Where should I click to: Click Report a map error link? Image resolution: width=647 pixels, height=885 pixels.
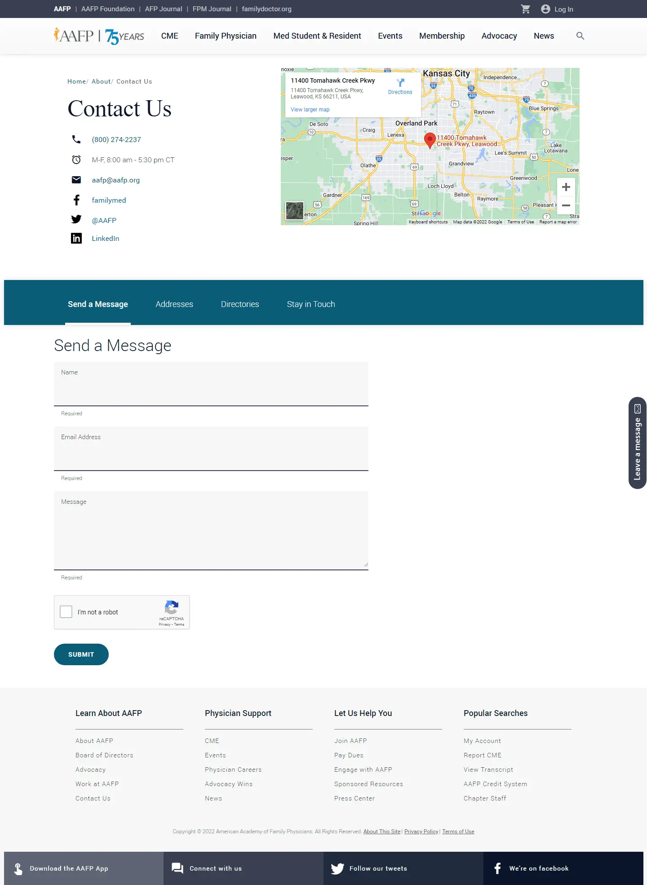(x=558, y=222)
